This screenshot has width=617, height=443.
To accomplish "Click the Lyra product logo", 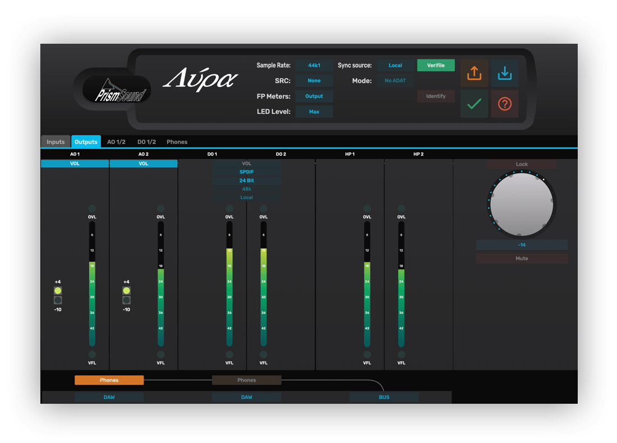I will click(x=200, y=79).
